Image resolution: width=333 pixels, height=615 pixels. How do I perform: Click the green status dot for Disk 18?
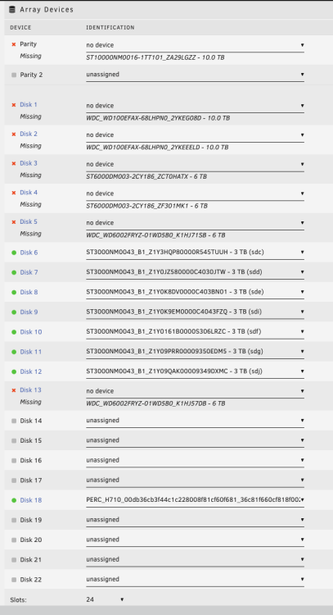pos(14,500)
